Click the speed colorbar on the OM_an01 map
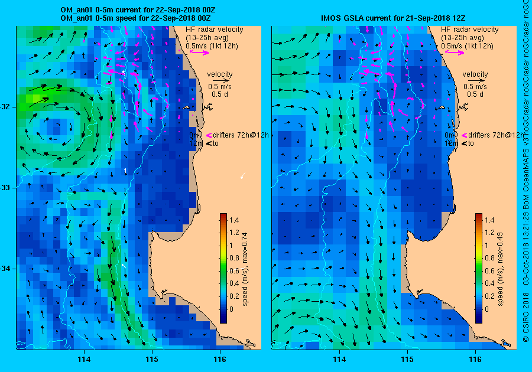 (223, 268)
